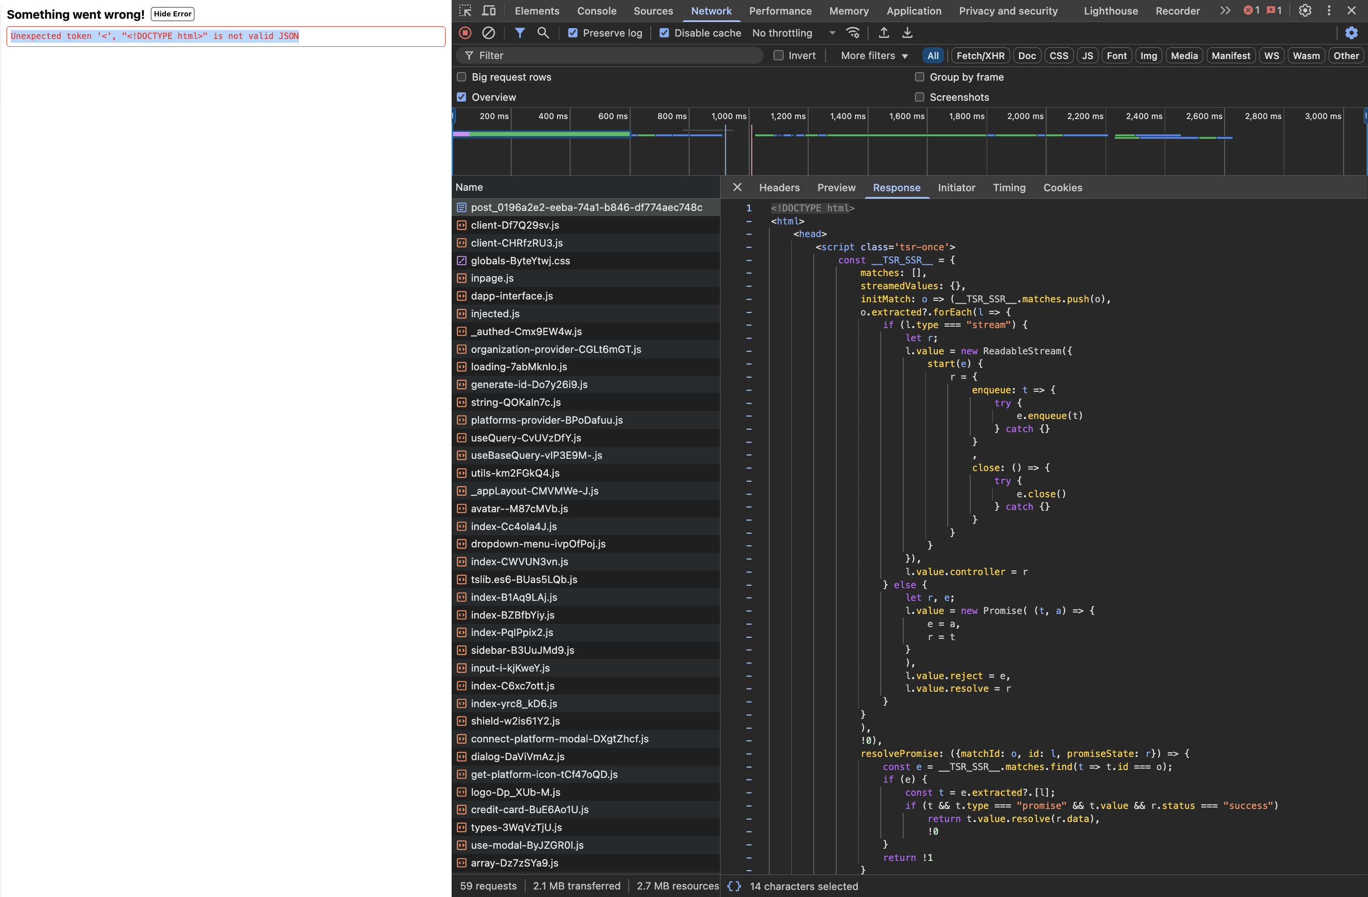
Task: Clear the network log
Action: click(489, 33)
